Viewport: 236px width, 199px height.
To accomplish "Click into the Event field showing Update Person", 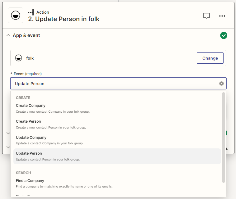I will (112, 84).
